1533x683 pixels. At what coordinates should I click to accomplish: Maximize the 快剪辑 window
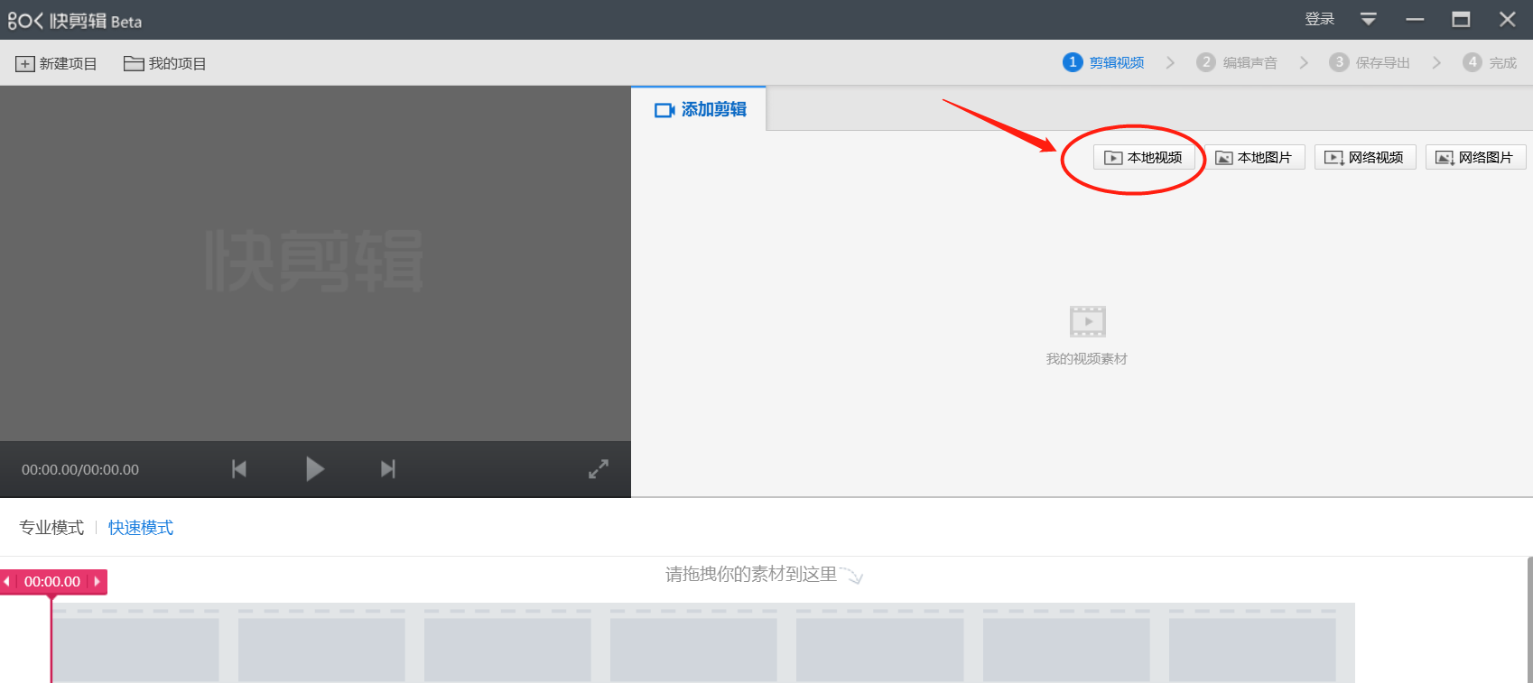1461,19
